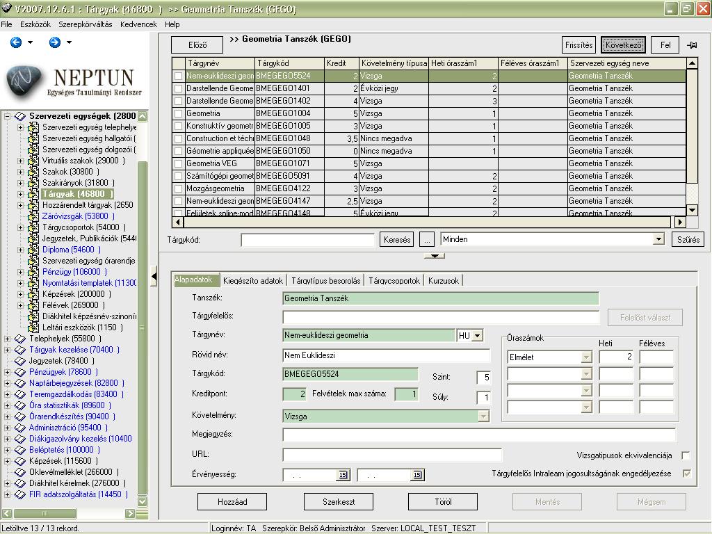Open the Minden filter dropdown

[658, 239]
